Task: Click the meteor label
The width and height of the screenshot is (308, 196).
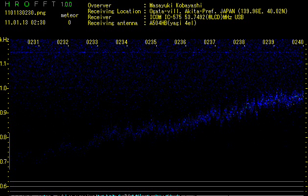Action: click(x=69, y=15)
